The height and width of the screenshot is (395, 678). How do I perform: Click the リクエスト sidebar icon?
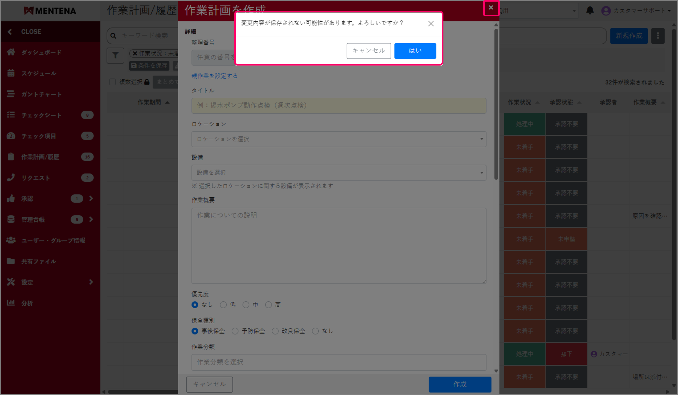click(11, 178)
